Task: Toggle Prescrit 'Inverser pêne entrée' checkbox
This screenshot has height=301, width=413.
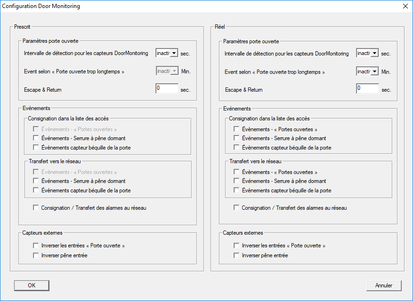Action: [36, 255]
